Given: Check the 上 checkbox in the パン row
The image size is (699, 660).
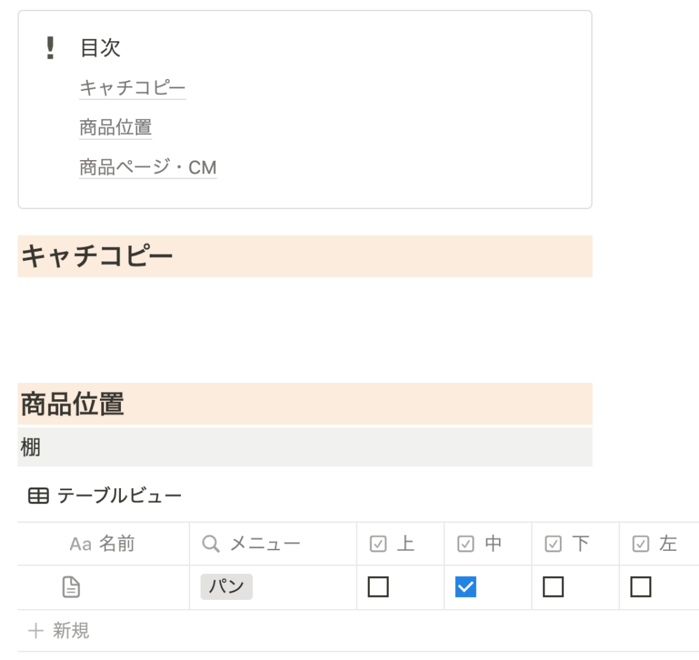Looking at the screenshot, I should click(378, 587).
